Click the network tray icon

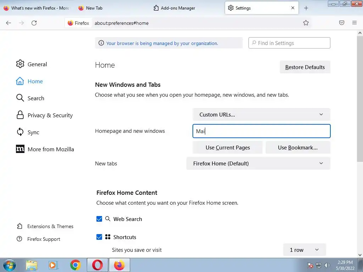coord(319,265)
